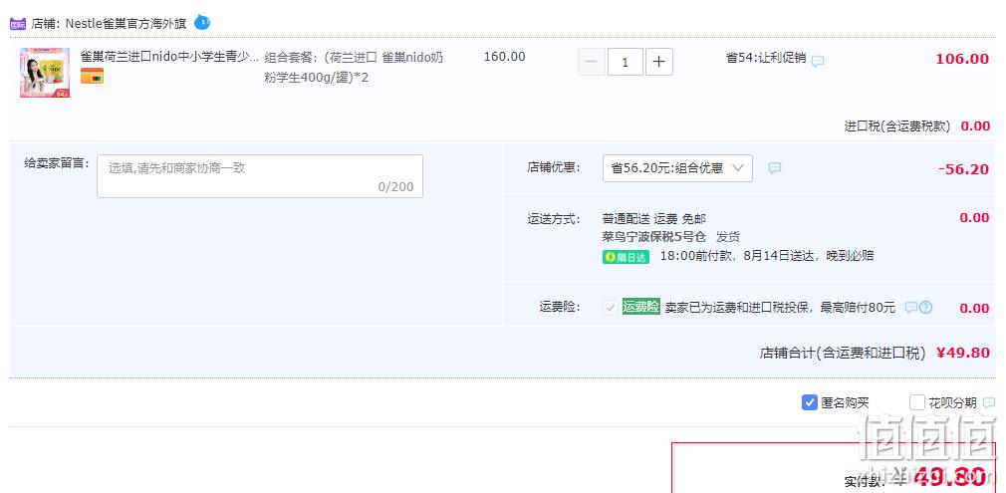Open the Nido milk powder product thumbnail
Image resolution: width=1006 pixels, height=493 pixels.
pyautogui.click(x=44, y=73)
